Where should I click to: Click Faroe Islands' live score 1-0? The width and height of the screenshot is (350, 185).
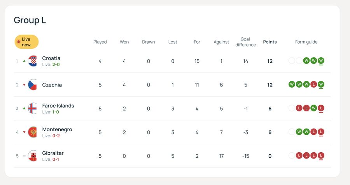pyautogui.click(x=56, y=112)
